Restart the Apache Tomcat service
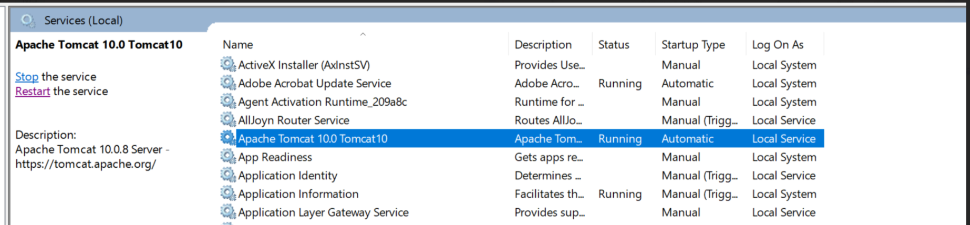Screen dimensions: 970x225 click(32, 91)
